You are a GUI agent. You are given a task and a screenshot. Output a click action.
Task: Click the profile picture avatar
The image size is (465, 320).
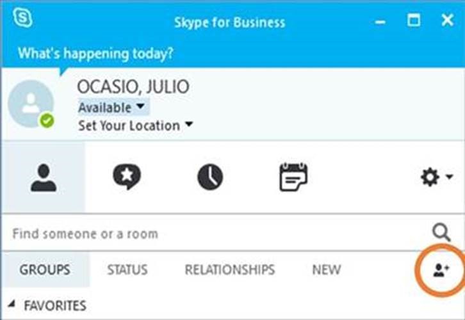[x=31, y=102]
